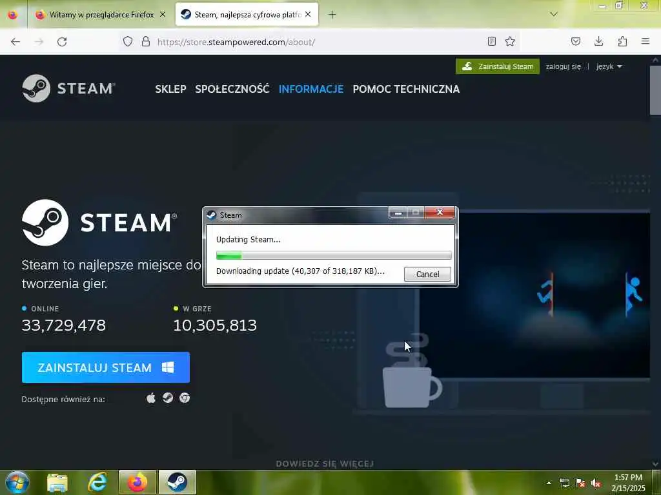Toggle reader view icon in address bar
This screenshot has width=661, height=495.
[491, 41]
